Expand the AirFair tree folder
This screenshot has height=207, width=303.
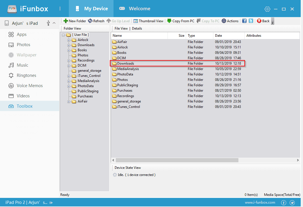tap(69, 102)
